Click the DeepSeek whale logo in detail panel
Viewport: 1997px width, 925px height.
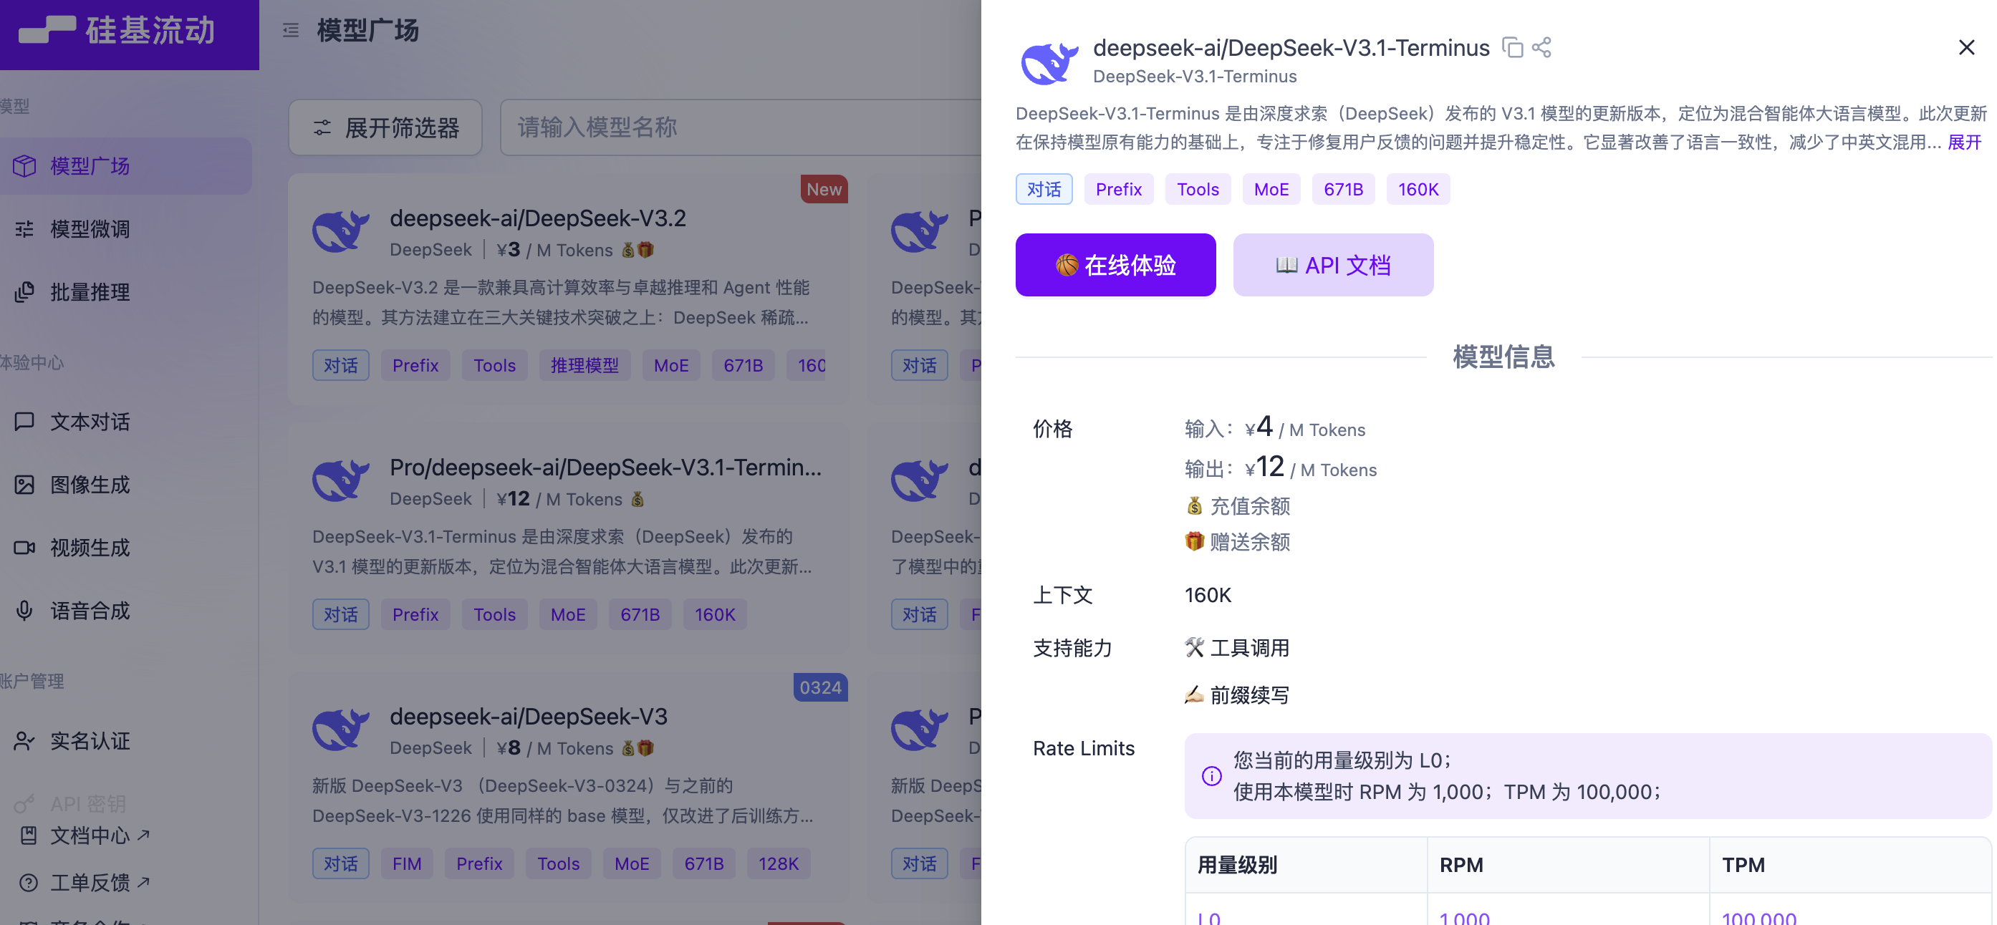[x=1049, y=62]
